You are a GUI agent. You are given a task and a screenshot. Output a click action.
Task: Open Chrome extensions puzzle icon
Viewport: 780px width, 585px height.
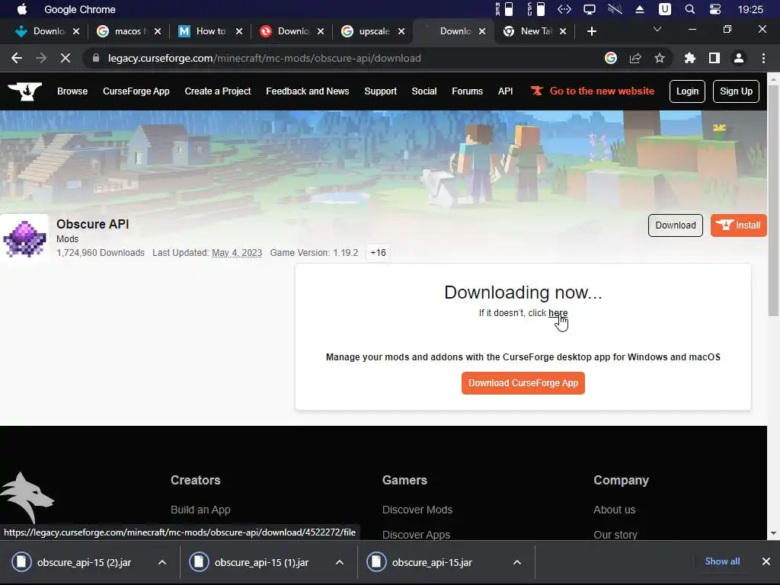[689, 58]
